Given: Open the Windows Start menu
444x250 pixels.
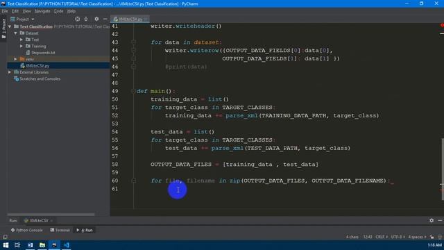Looking at the screenshot, I should (6, 245).
